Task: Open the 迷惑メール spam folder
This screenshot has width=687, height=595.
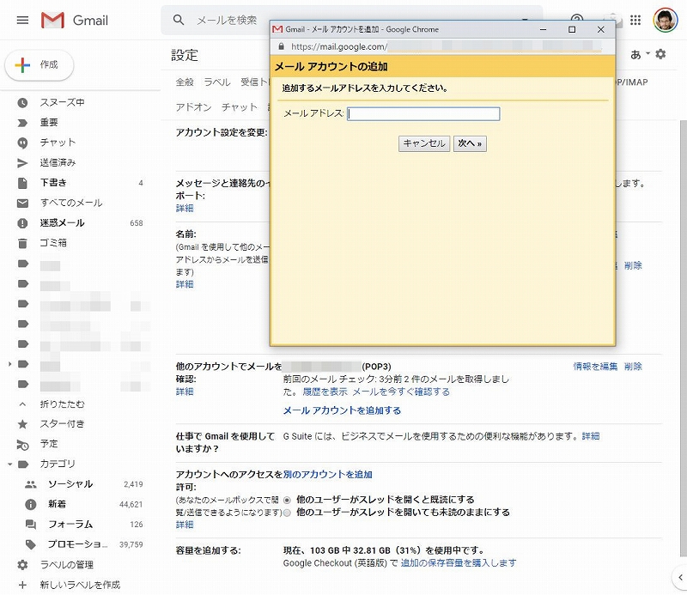Action: pos(62,223)
